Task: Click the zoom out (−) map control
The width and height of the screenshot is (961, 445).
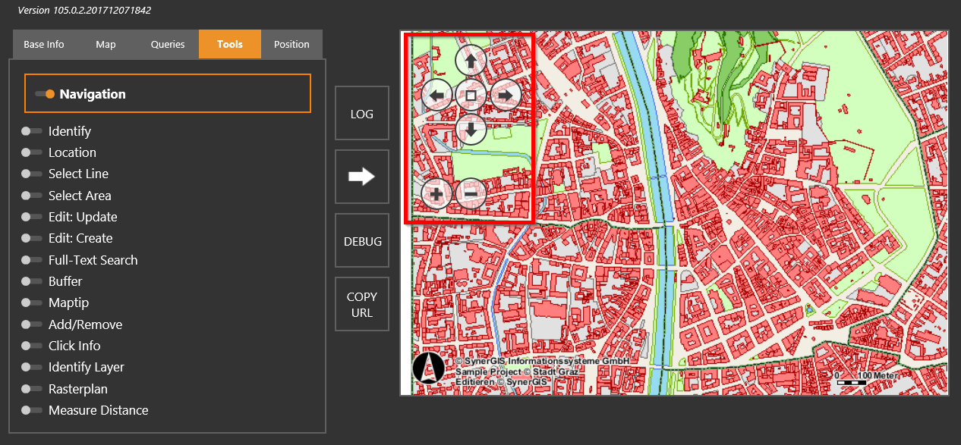Action: point(471,193)
